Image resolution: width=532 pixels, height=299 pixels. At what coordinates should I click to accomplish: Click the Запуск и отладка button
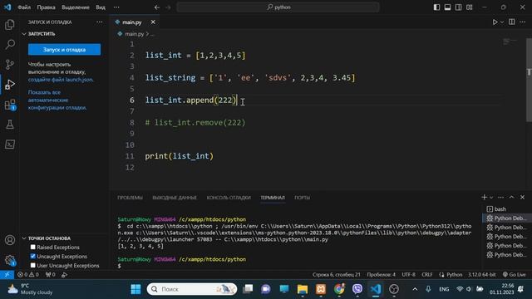tap(65, 50)
